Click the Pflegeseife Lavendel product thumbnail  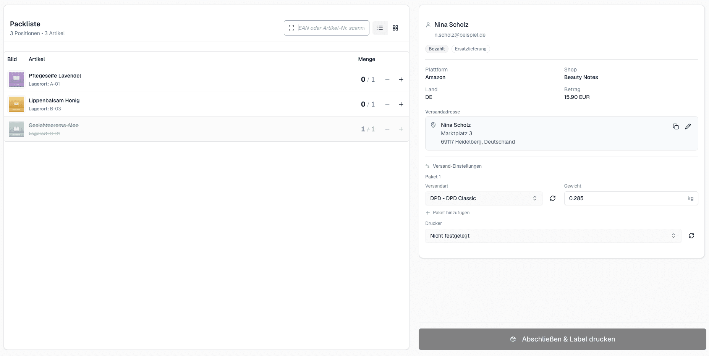click(16, 79)
